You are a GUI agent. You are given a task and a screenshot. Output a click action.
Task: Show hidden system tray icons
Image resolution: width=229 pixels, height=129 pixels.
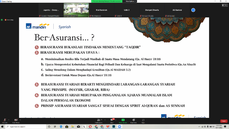pos(199,127)
